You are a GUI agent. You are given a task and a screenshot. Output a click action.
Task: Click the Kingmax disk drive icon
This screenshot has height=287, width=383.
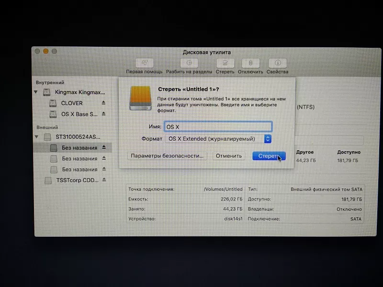pos(46,92)
